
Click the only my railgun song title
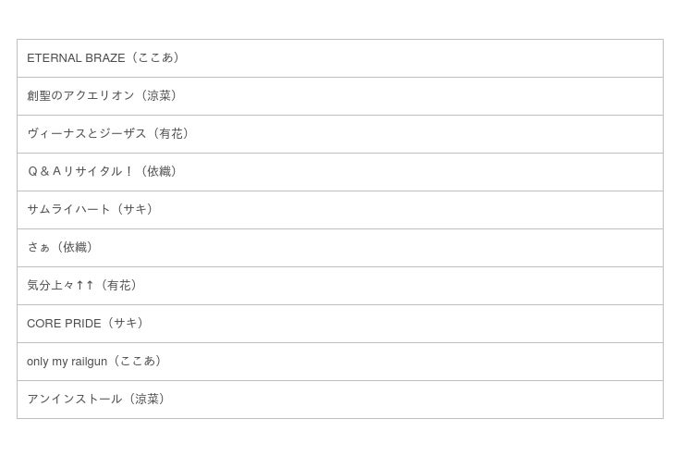click(x=67, y=362)
